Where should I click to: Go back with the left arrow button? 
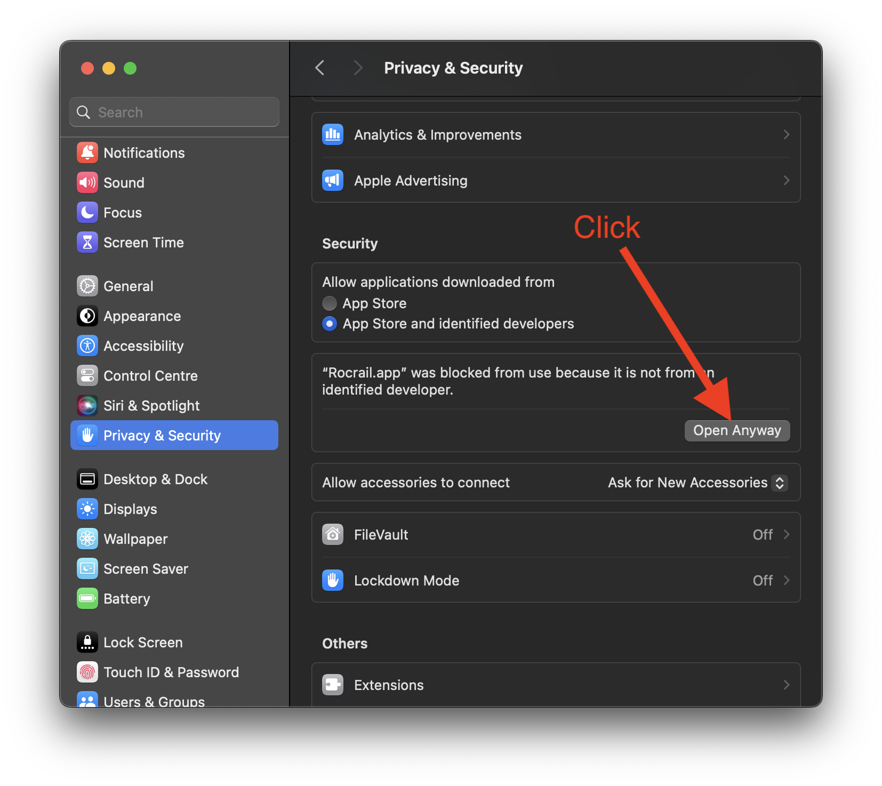(320, 68)
